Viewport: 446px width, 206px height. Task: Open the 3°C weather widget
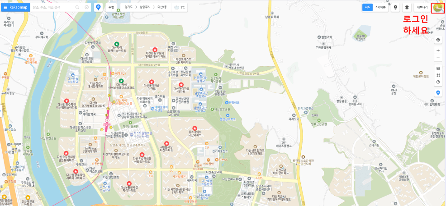coord(179,8)
